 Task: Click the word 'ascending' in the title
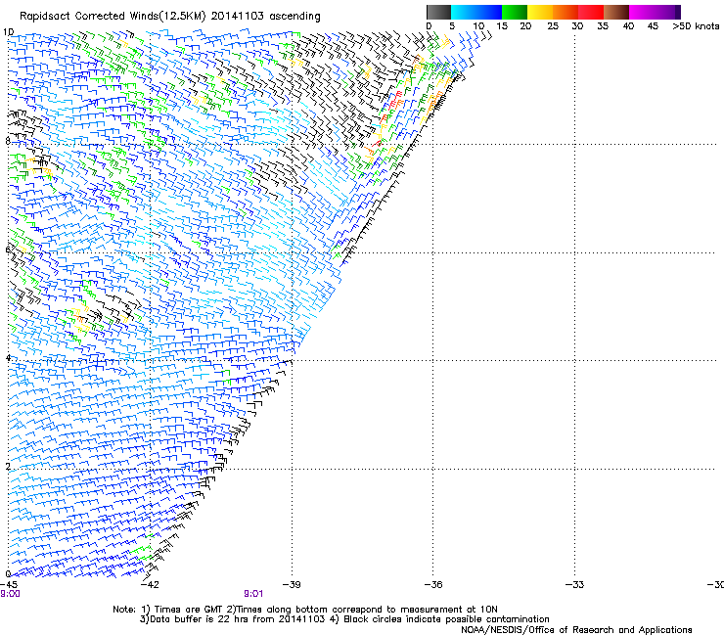point(294,17)
